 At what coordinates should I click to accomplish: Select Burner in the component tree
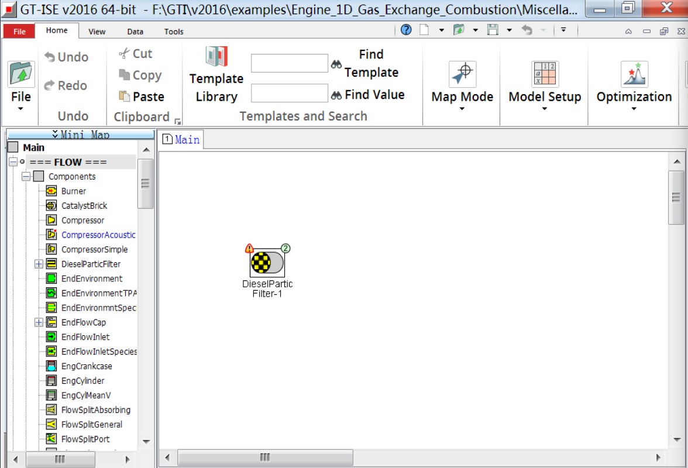pos(74,191)
